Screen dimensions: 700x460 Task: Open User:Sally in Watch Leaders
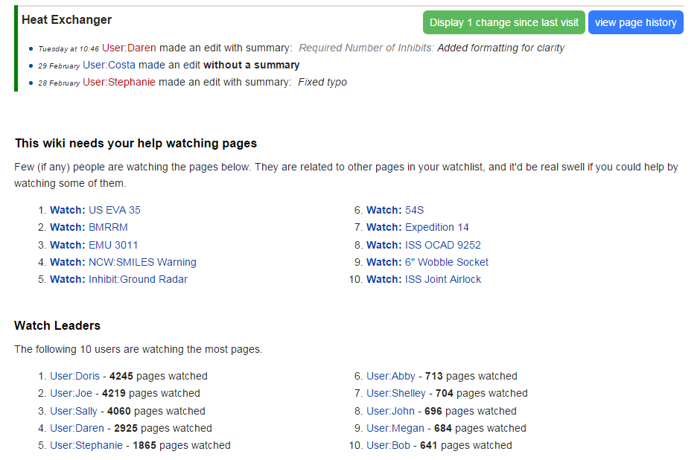[74, 411]
